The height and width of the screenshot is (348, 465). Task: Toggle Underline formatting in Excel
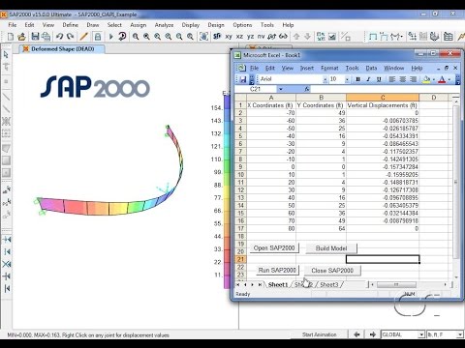[x=379, y=79]
